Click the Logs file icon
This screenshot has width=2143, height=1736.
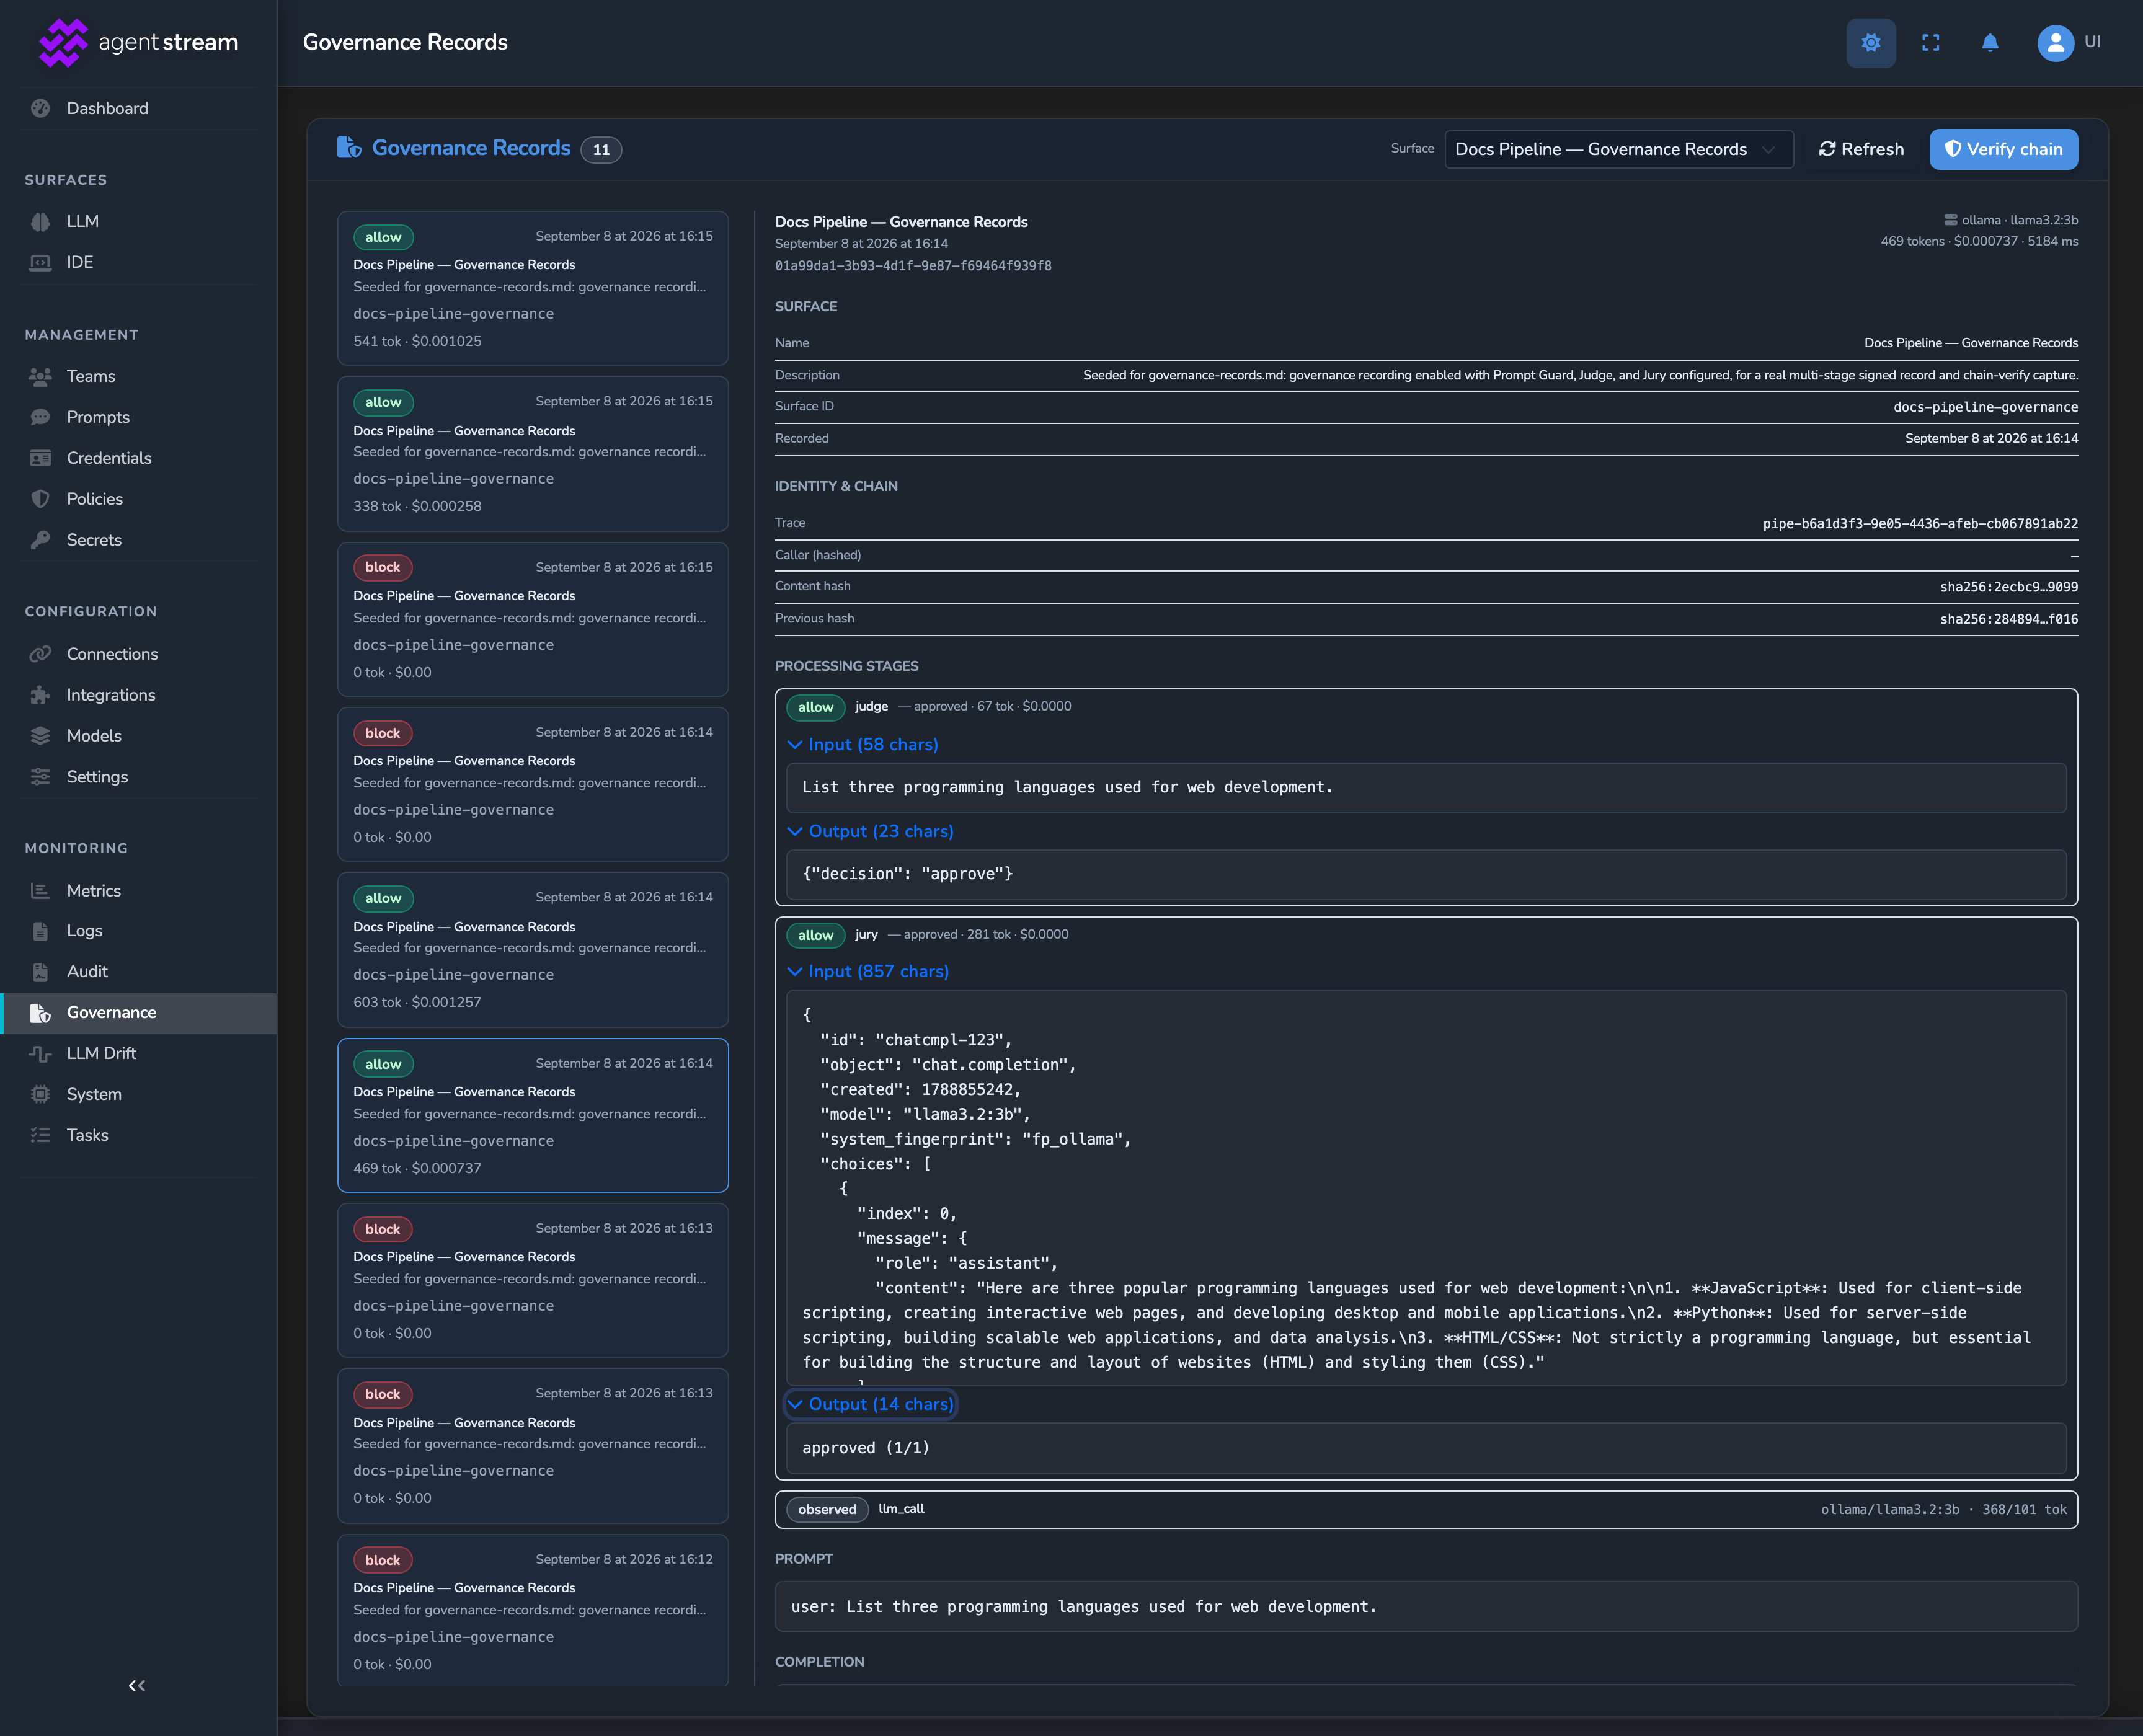coord(40,931)
